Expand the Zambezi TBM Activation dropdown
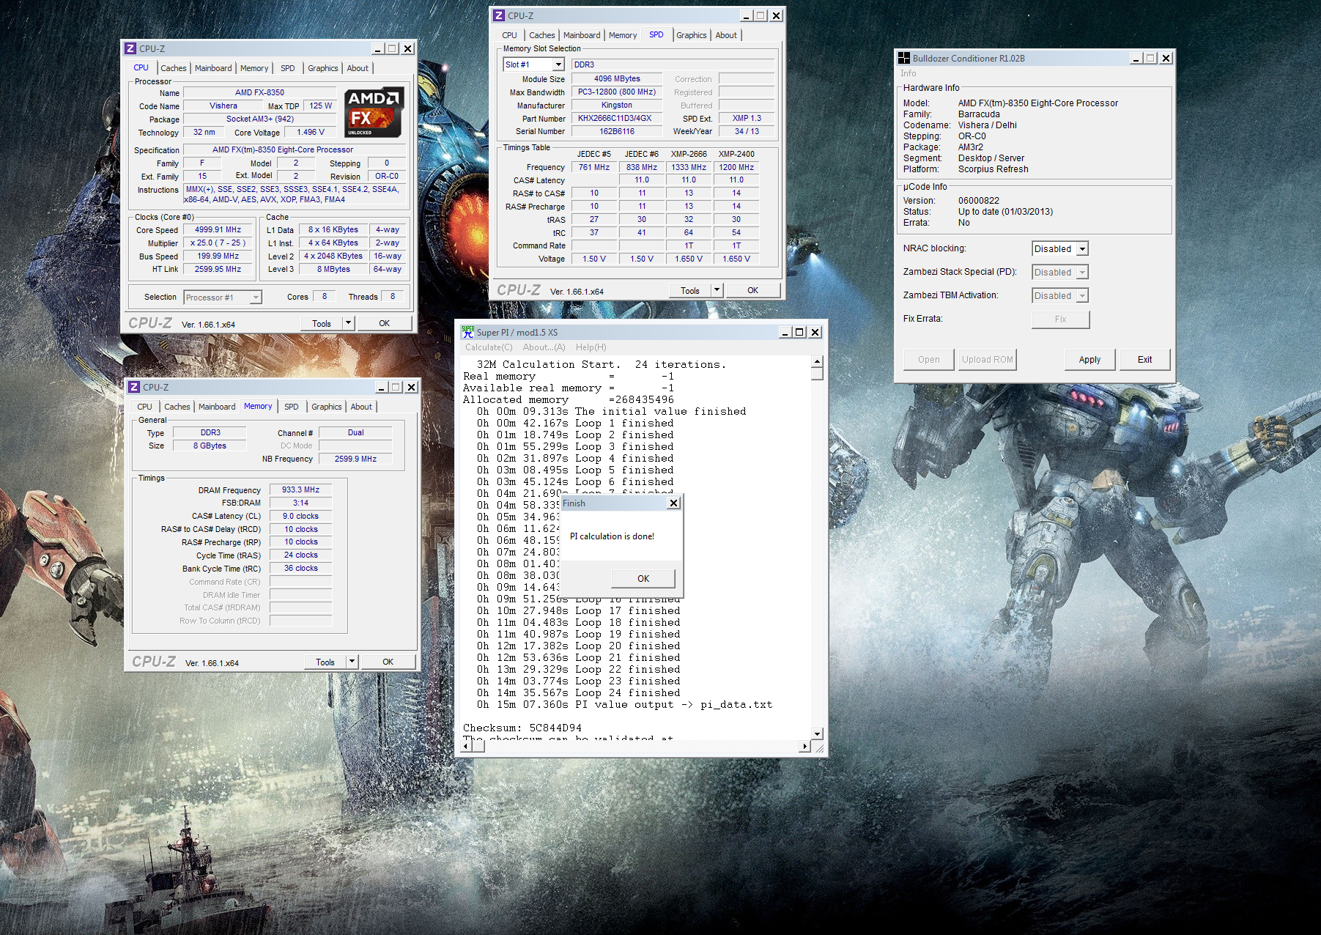Image resolution: width=1321 pixels, height=935 pixels. [x=1082, y=296]
